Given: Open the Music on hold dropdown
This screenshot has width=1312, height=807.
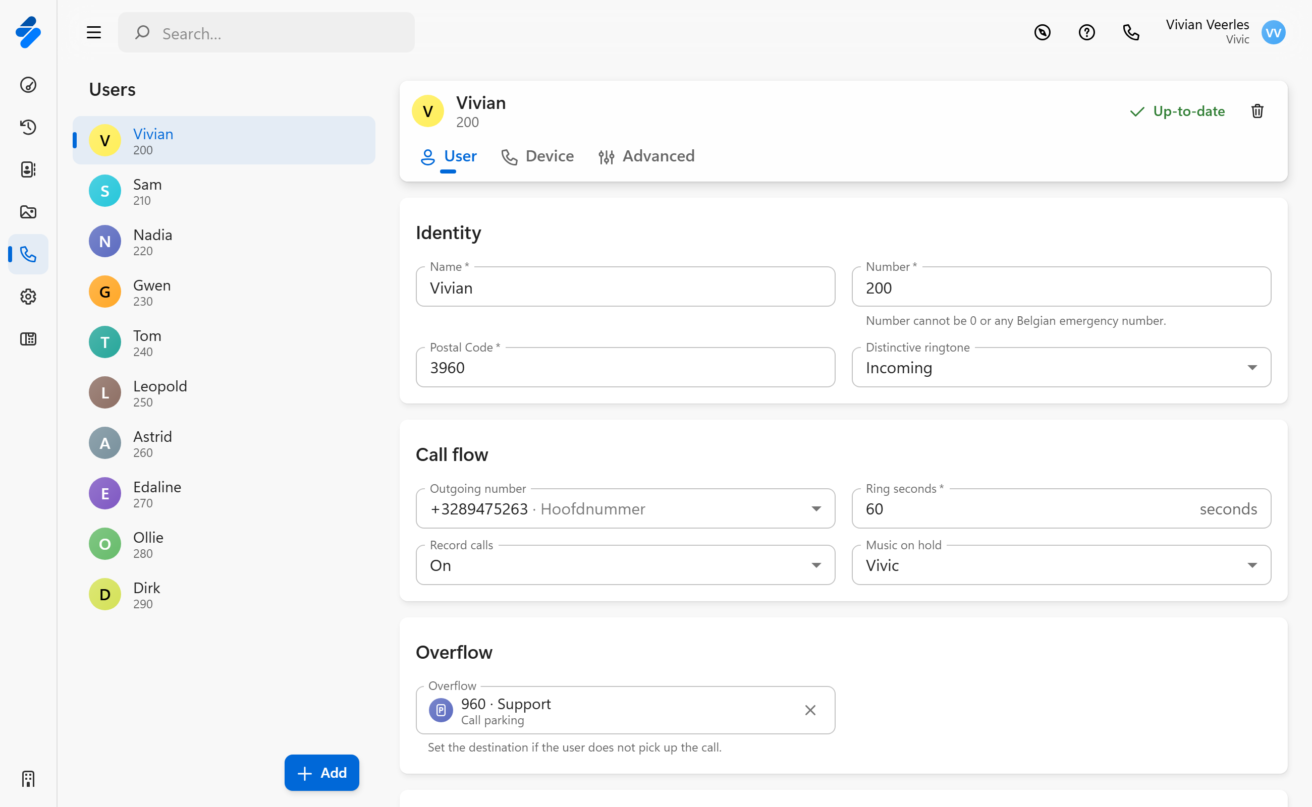Looking at the screenshot, I should (1251, 565).
